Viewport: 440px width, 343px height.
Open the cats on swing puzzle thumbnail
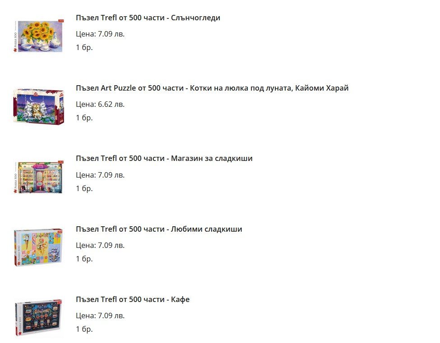(38, 106)
